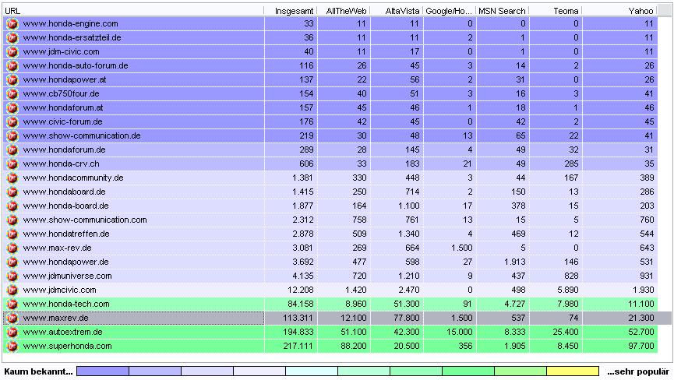
Task: Click the icon beside www.maxrev.de
Action: coord(12,318)
